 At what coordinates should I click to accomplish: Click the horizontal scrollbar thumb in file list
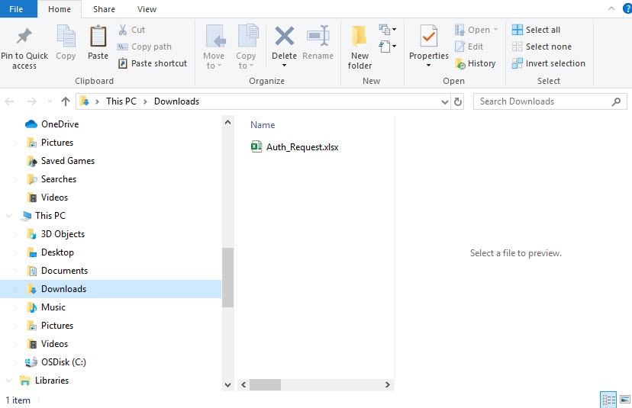[265, 384]
